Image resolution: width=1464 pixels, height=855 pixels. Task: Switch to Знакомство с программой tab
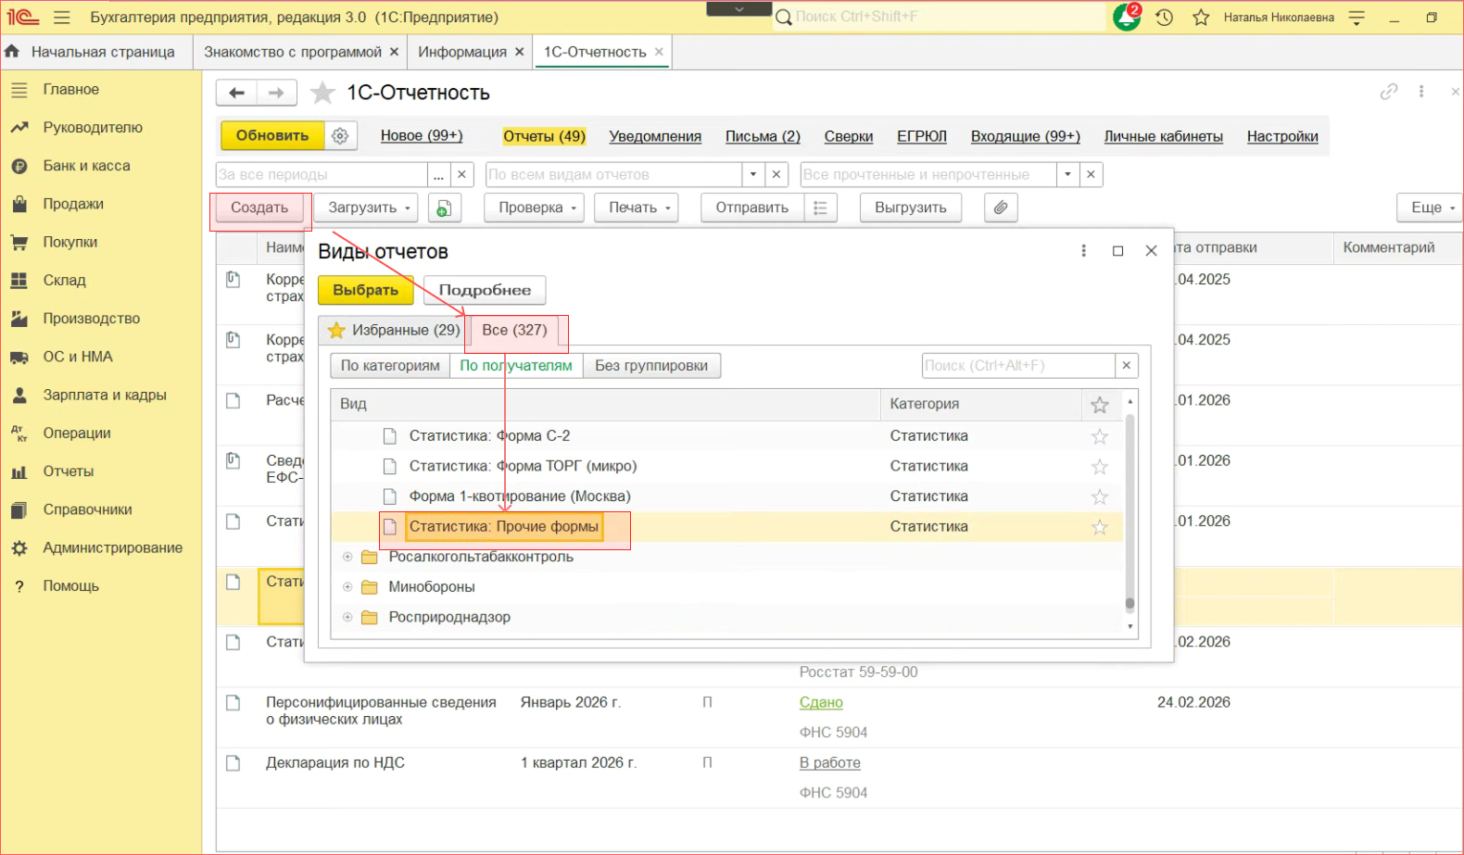(x=293, y=52)
